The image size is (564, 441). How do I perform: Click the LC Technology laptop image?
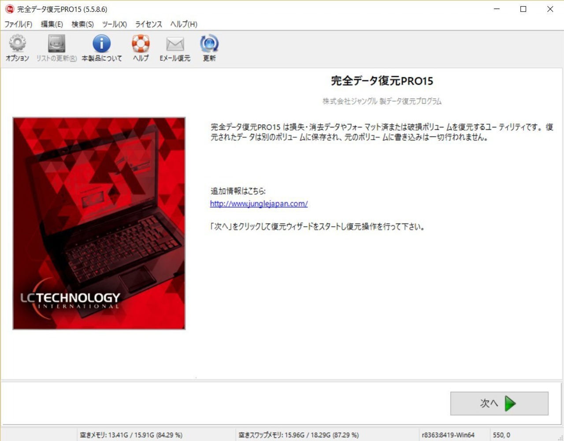pos(99,223)
